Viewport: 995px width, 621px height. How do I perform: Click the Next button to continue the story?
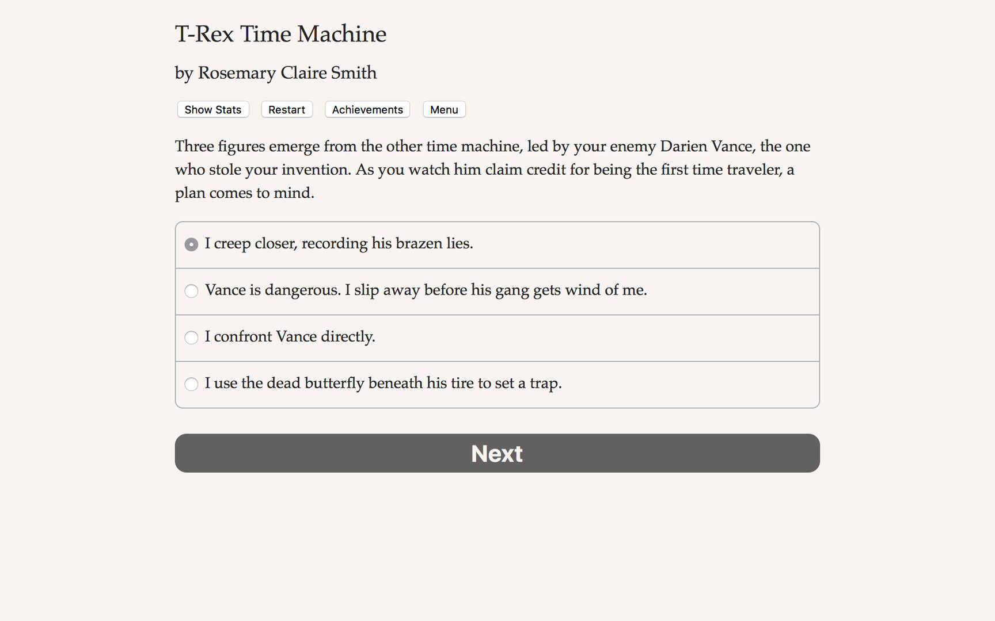point(496,453)
